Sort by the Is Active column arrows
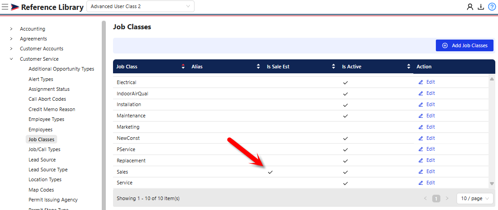The image size is (498, 210). (408, 67)
